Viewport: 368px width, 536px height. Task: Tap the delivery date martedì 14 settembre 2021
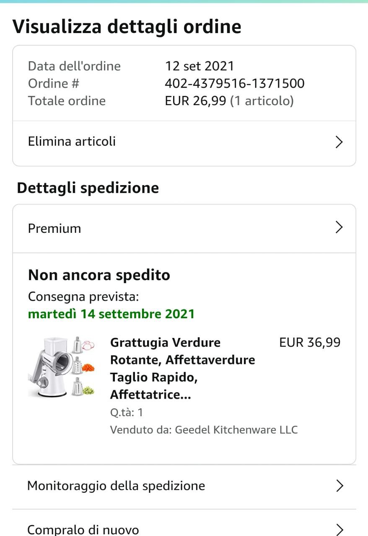(111, 314)
